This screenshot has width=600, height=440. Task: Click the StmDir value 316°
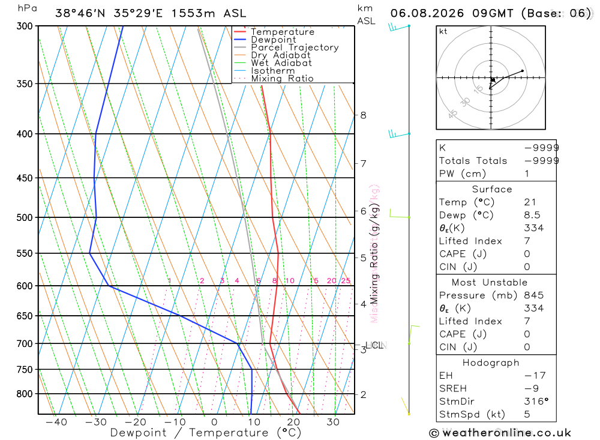[536, 402]
